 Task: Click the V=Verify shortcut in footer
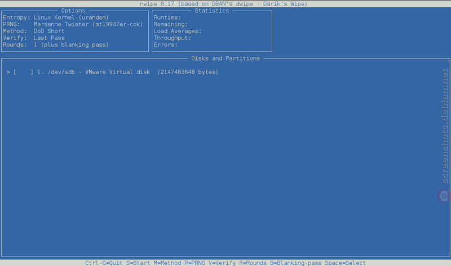[x=222, y=263]
